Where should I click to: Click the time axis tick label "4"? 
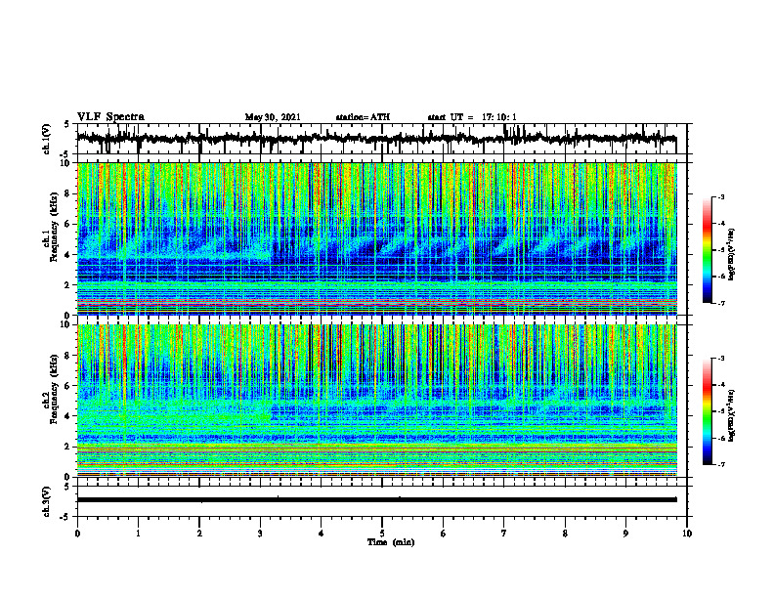322,534
